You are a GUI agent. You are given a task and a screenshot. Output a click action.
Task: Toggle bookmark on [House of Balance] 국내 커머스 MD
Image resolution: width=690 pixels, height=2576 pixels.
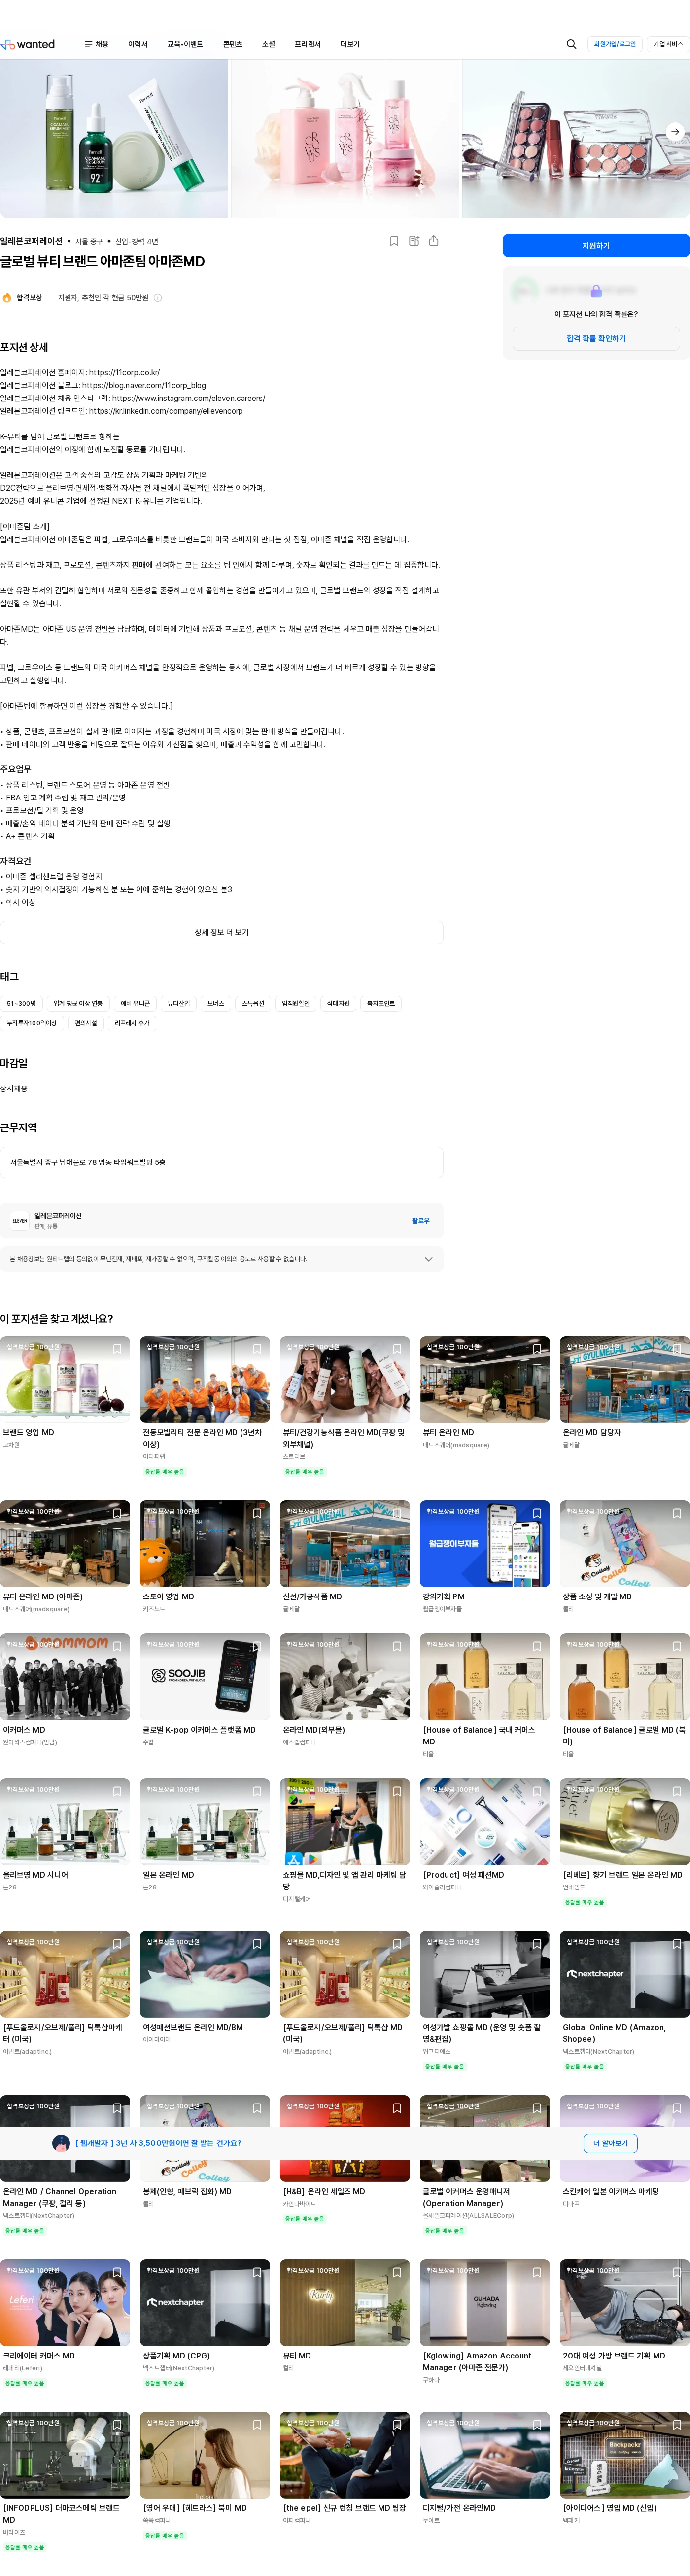537,1646
